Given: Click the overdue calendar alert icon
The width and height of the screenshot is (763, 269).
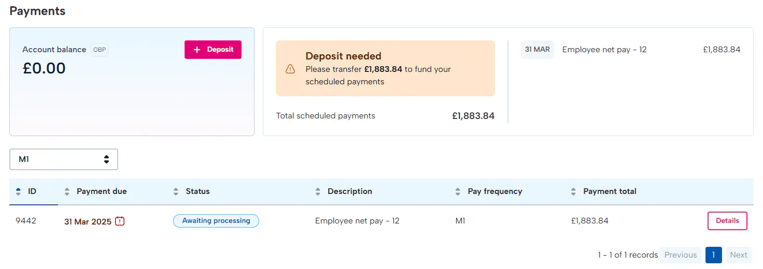Looking at the screenshot, I should [120, 221].
